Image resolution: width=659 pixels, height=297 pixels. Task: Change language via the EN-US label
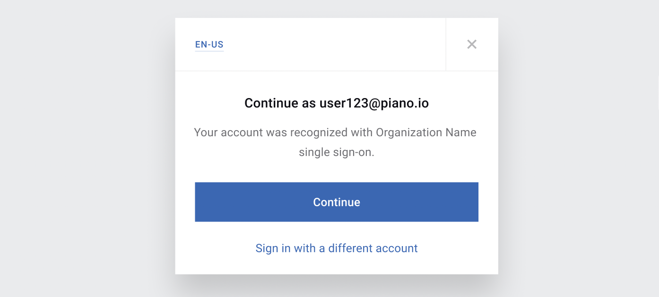click(x=209, y=45)
